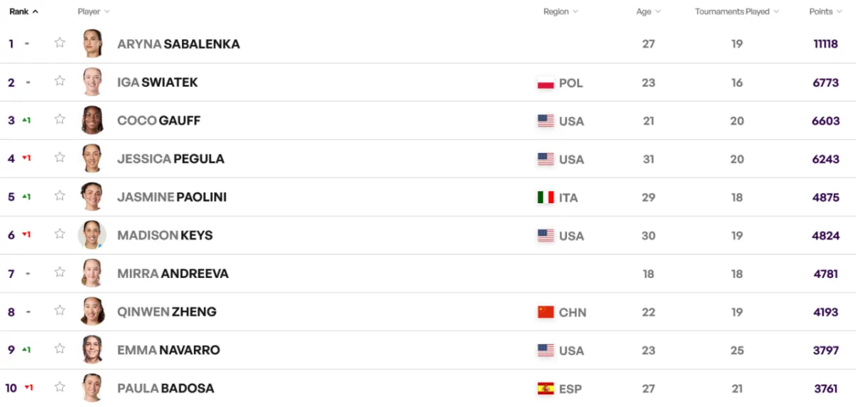856x407 pixels.
Task: Open Aryna Sabalenka's player profile link
Action: pyautogui.click(x=178, y=44)
